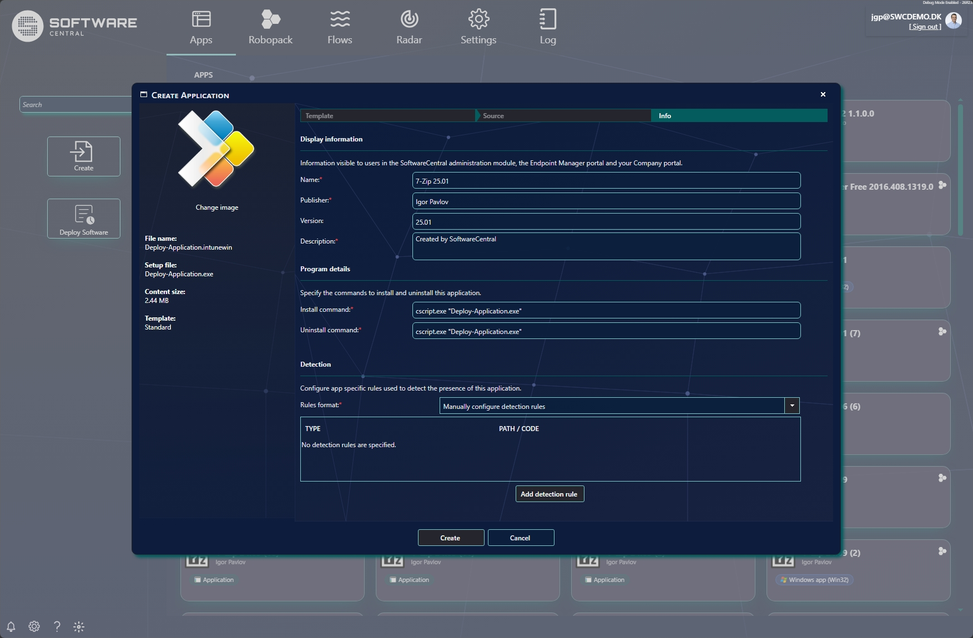
Task: Click the icon on the 1 (7) card
Action: click(942, 332)
